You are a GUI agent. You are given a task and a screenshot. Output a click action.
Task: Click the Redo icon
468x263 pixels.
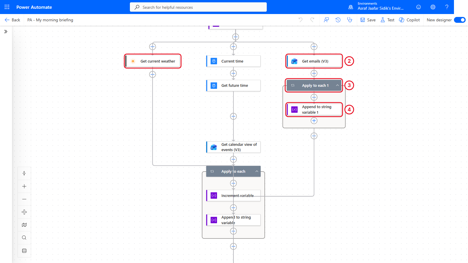click(312, 20)
